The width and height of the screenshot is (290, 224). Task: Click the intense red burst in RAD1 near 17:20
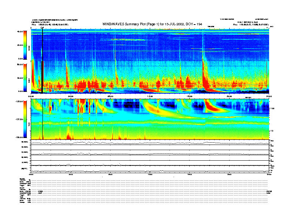point(205,79)
